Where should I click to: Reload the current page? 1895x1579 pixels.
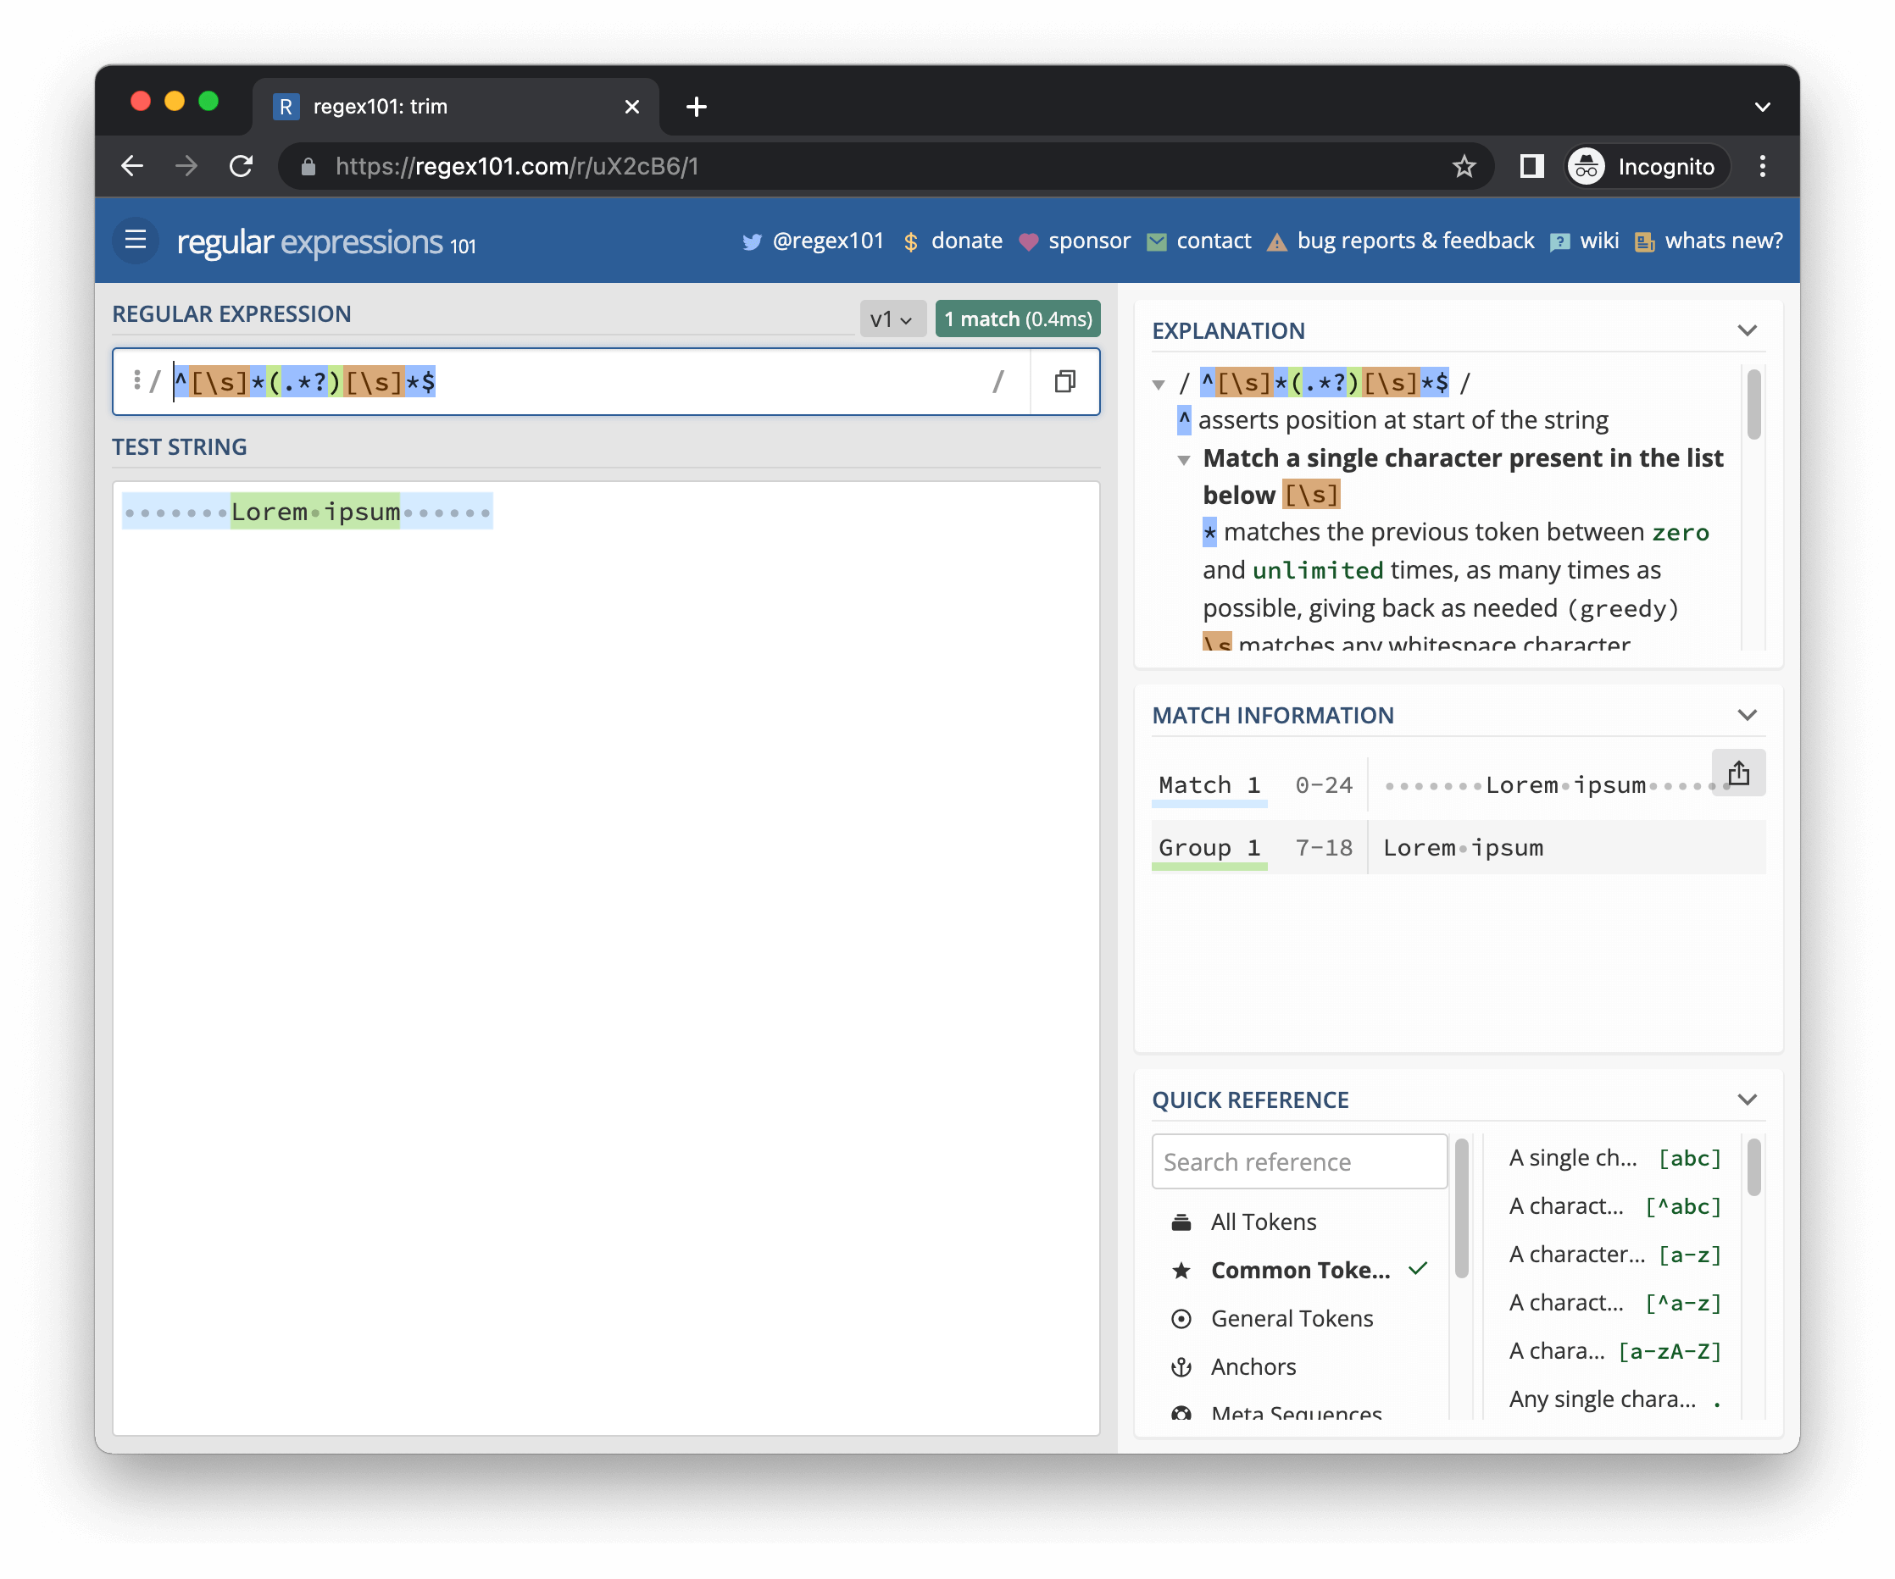(241, 167)
